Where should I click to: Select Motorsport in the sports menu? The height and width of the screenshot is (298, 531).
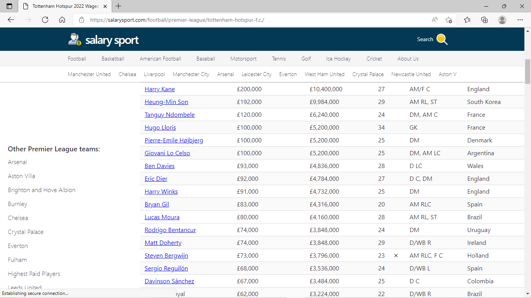(243, 59)
